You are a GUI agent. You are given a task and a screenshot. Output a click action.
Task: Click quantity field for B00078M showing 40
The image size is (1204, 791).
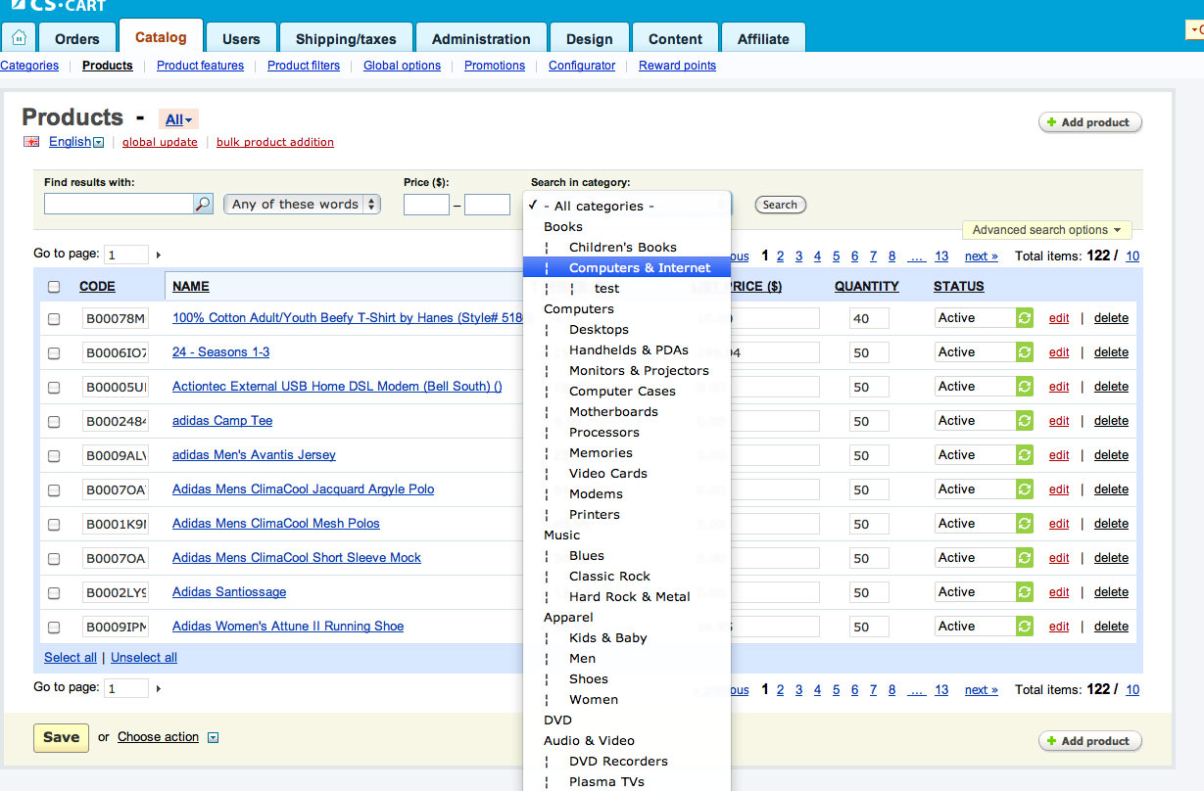869,318
